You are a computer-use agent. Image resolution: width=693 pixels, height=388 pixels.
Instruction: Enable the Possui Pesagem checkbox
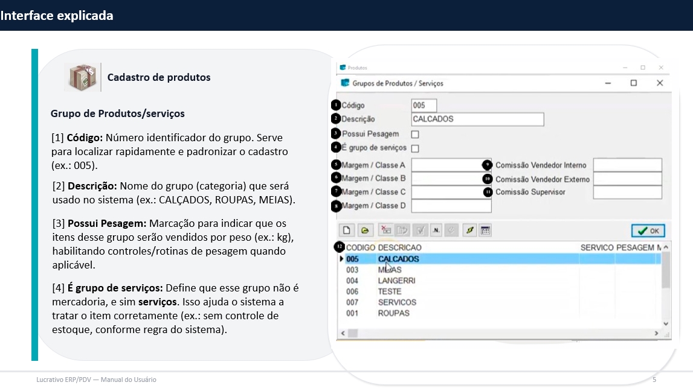[415, 135]
